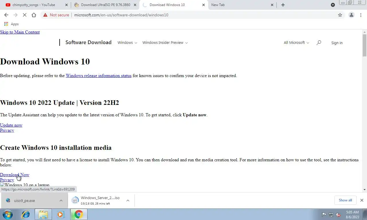The height and width of the screenshot is (220, 367).
Task: Click the browser Back arrow
Action: (x=6, y=15)
